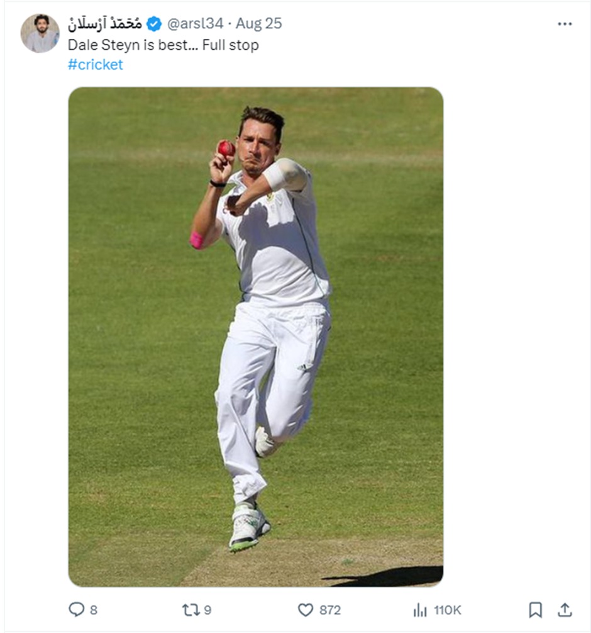
Task: Visit the @arsl34 handle profile
Action: [x=194, y=24]
